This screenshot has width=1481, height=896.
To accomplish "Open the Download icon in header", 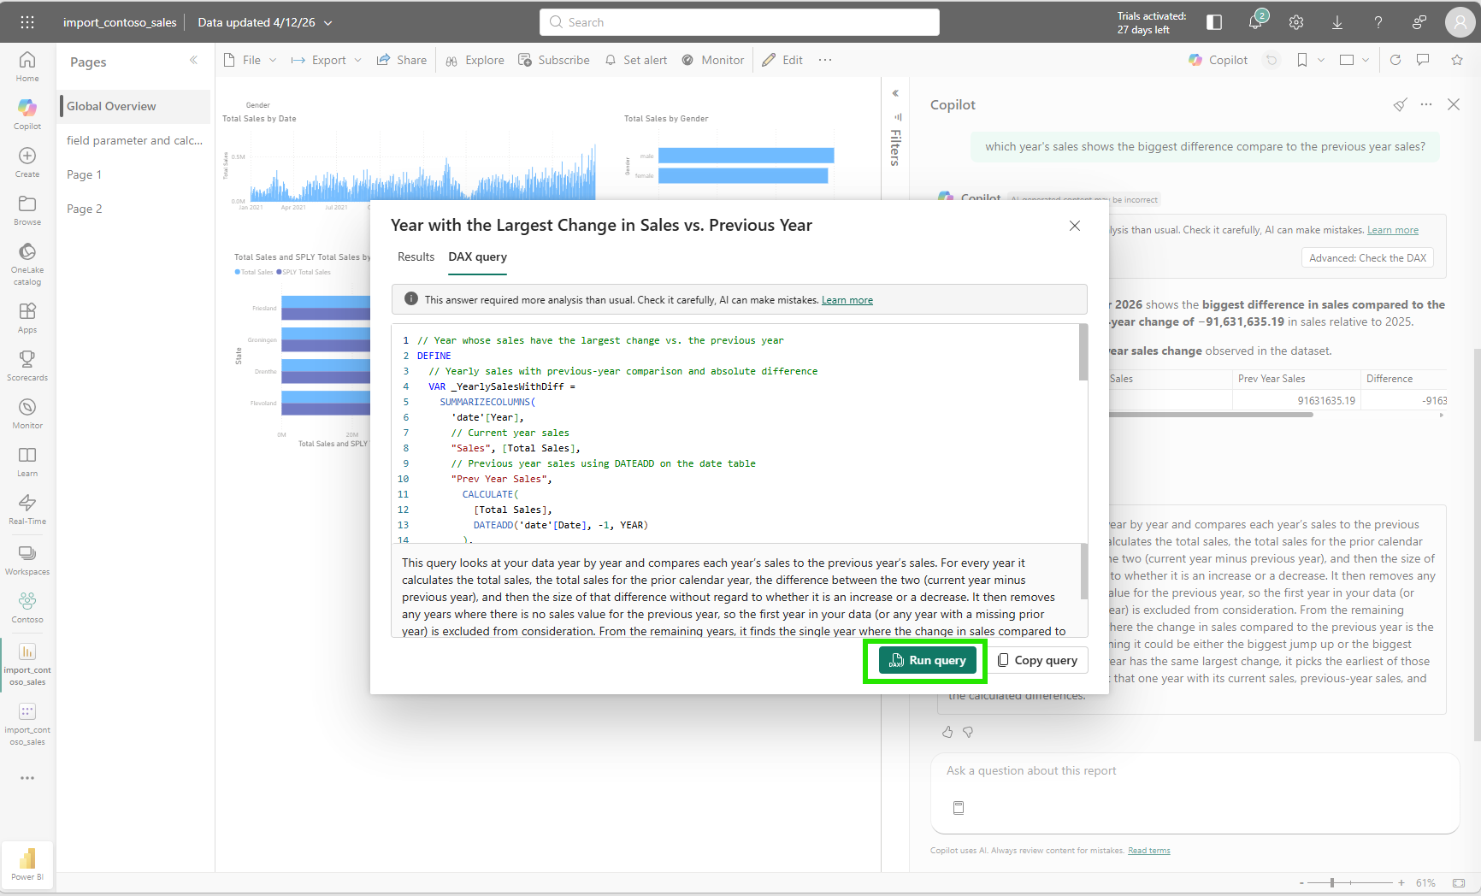I will pos(1337,22).
